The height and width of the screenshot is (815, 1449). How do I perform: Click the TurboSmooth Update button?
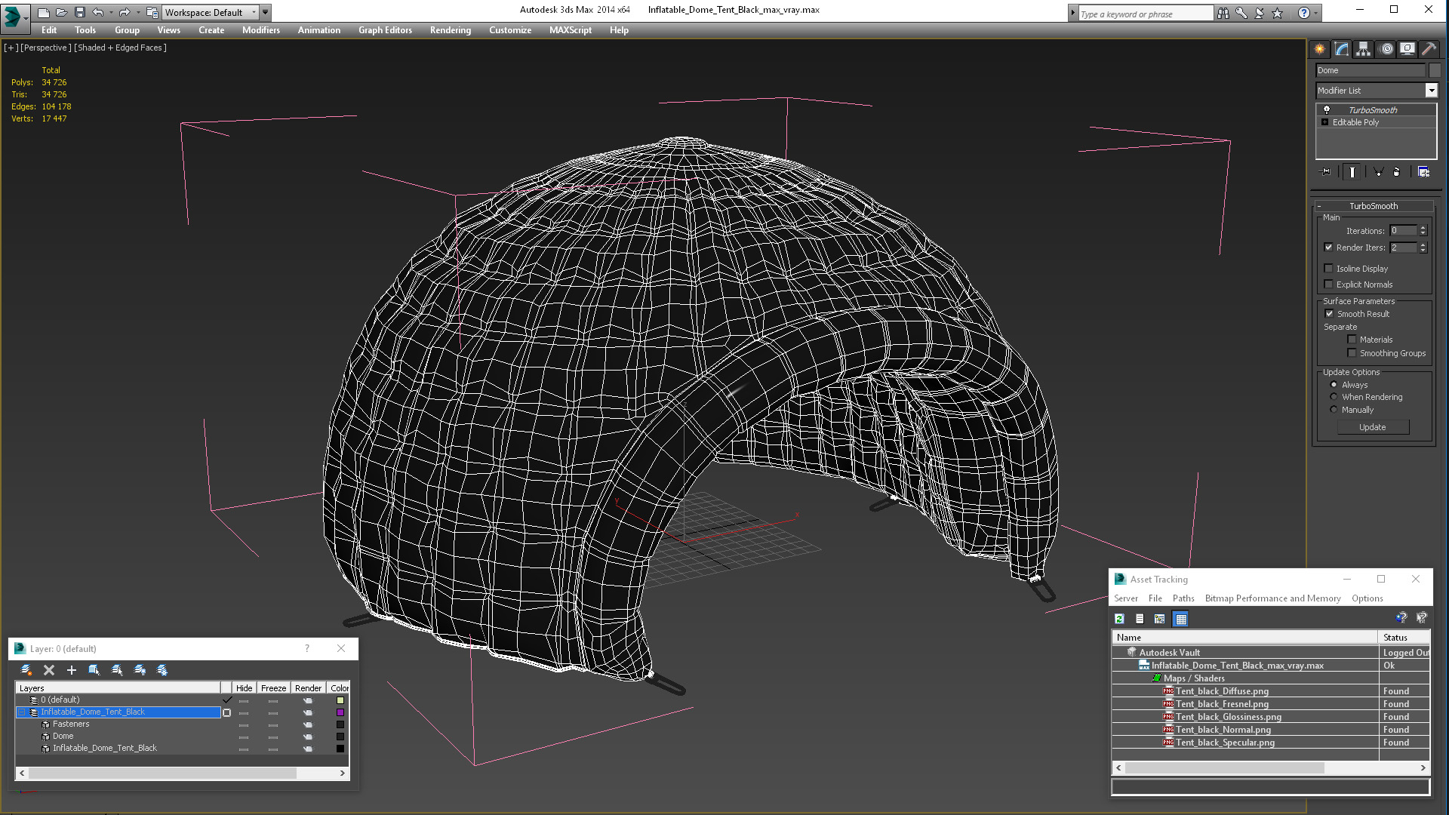[1373, 427]
